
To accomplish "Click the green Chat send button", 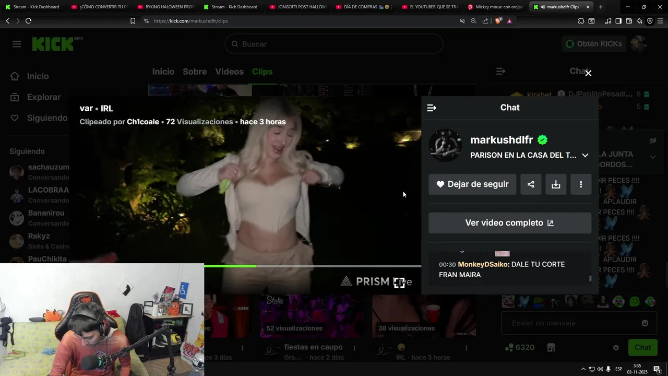I will 642,347.
